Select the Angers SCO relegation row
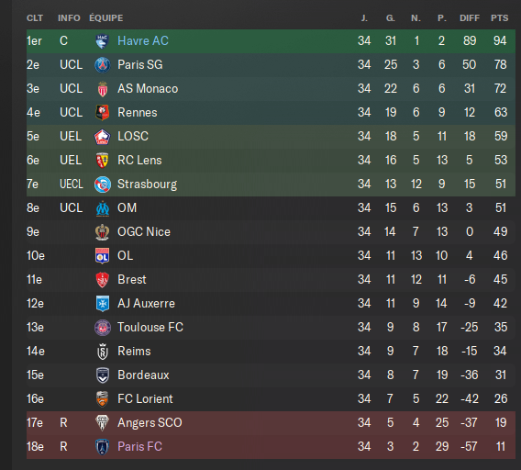This screenshot has height=470, width=521. pos(271,423)
